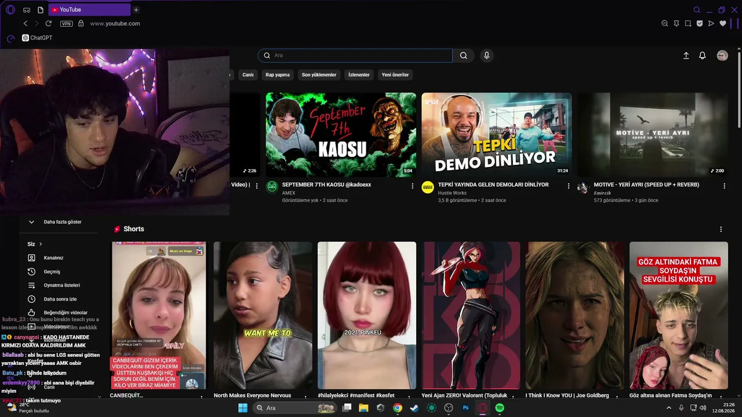This screenshot has height=417, width=742.
Task: Click the AMEX channel avatar
Action: tap(272, 186)
